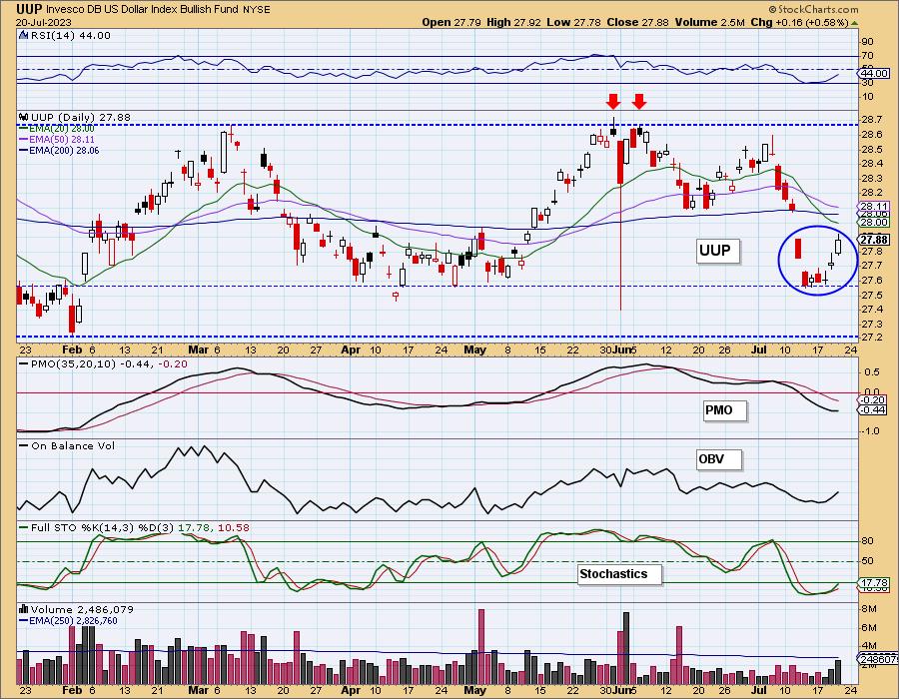This screenshot has height=699, width=899.
Task: Click the RSI(14) line-chart legend icon
Action: (23, 35)
